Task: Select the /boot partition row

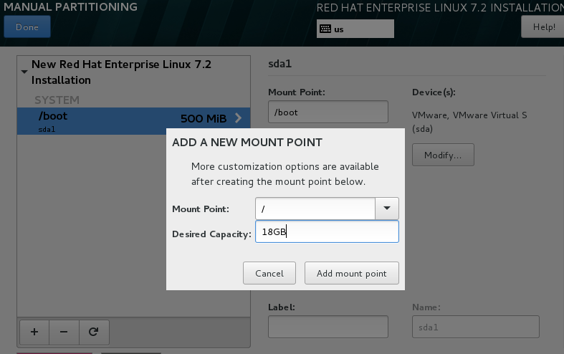Action: 133,121
